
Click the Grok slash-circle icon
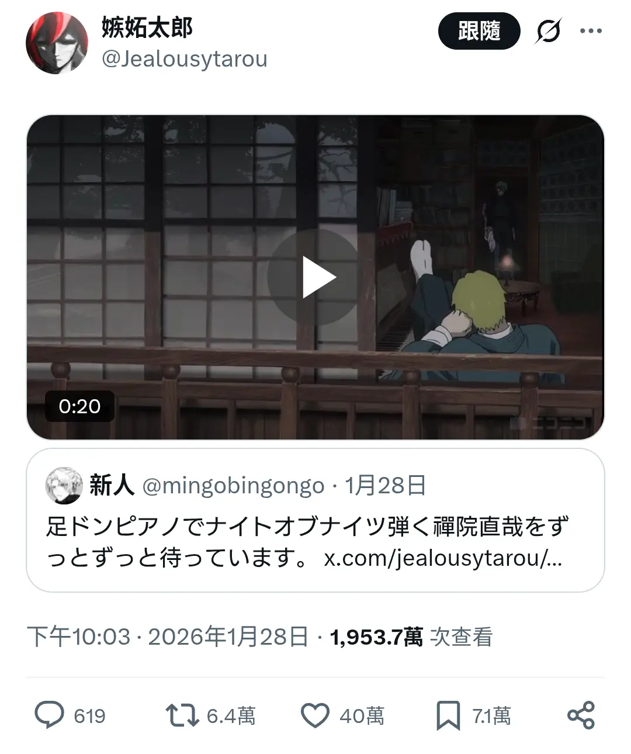pyautogui.click(x=548, y=31)
